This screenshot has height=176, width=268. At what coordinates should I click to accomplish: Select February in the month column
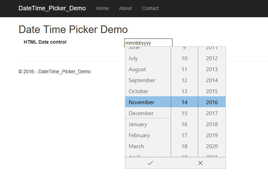pos(148,135)
